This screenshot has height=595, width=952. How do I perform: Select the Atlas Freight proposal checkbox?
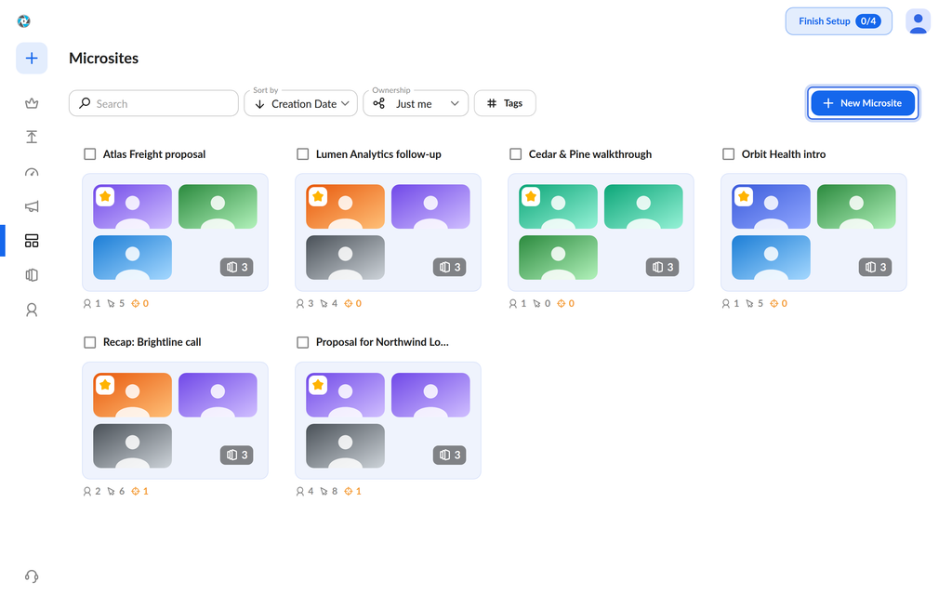[90, 154]
